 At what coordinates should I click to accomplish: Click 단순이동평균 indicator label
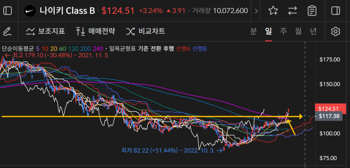tap(18, 49)
